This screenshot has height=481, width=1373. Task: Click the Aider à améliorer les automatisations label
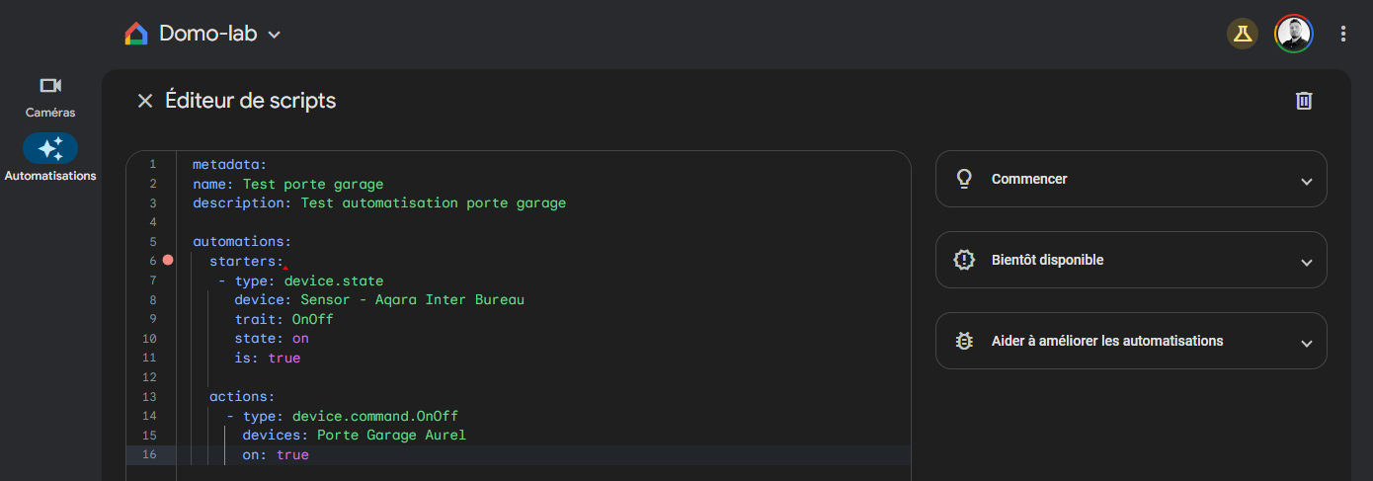pos(1106,341)
